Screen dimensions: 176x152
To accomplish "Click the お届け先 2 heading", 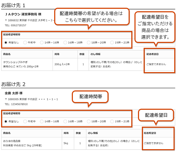I will pyautogui.click(x=13, y=84).
